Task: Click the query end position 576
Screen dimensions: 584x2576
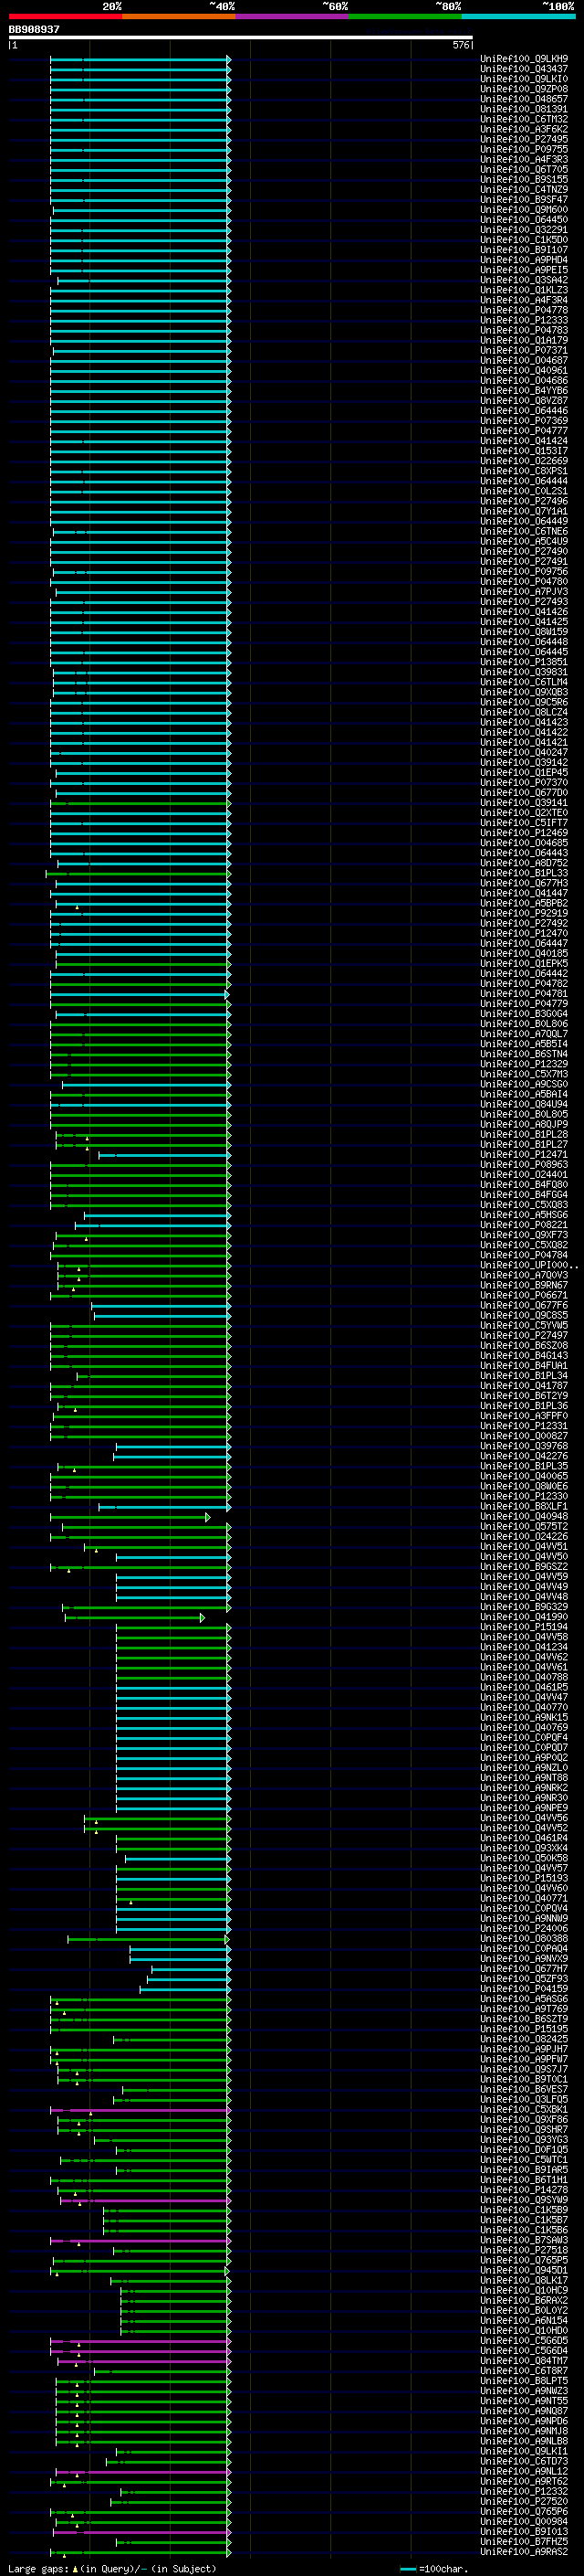Action: (461, 45)
